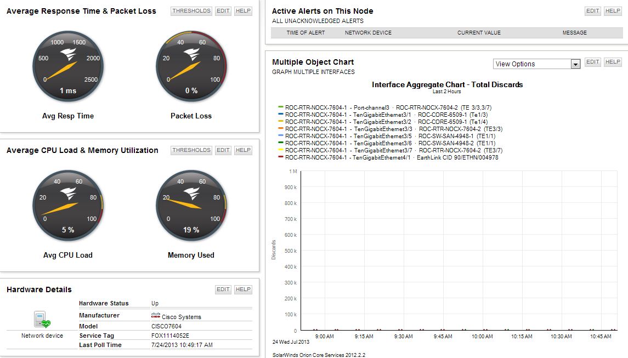The image size is (628, 358).
Task: Open the View Options dropdown
Action: 537,64
